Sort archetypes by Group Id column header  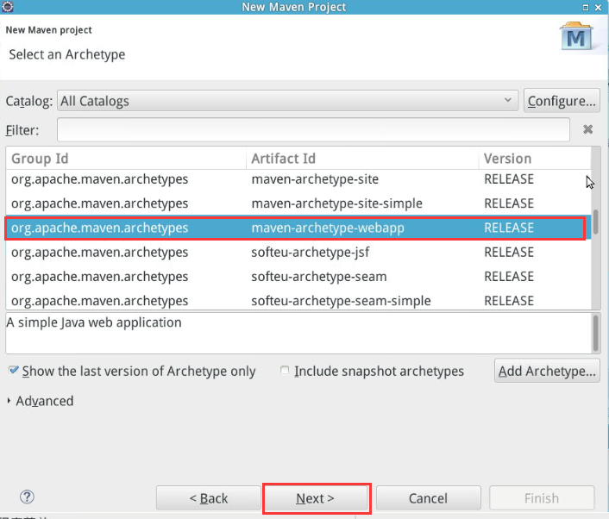point(126,159)
